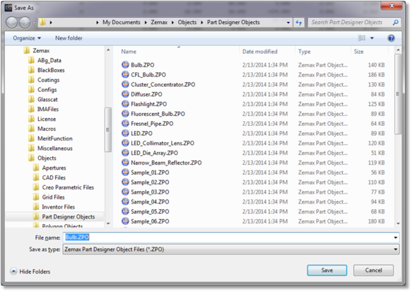Open the view options dropdown arrow
Viewport: 412px width, 292px height.
coord(372,38)
